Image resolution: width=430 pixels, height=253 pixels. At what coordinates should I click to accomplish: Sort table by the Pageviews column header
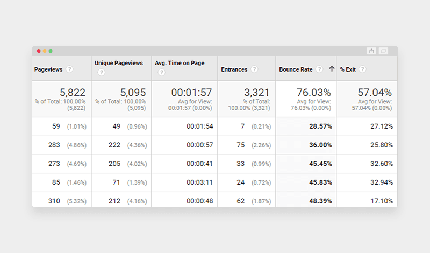pyautogui.click(x=47, y=69)
